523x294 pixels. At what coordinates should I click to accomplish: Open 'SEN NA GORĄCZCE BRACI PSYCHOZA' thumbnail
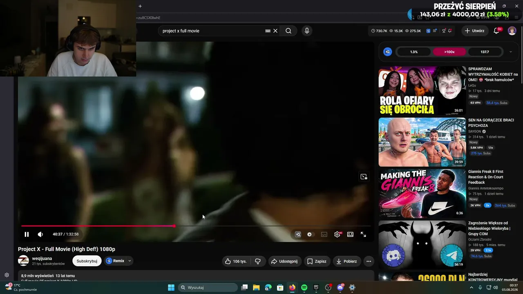[422, 142]
